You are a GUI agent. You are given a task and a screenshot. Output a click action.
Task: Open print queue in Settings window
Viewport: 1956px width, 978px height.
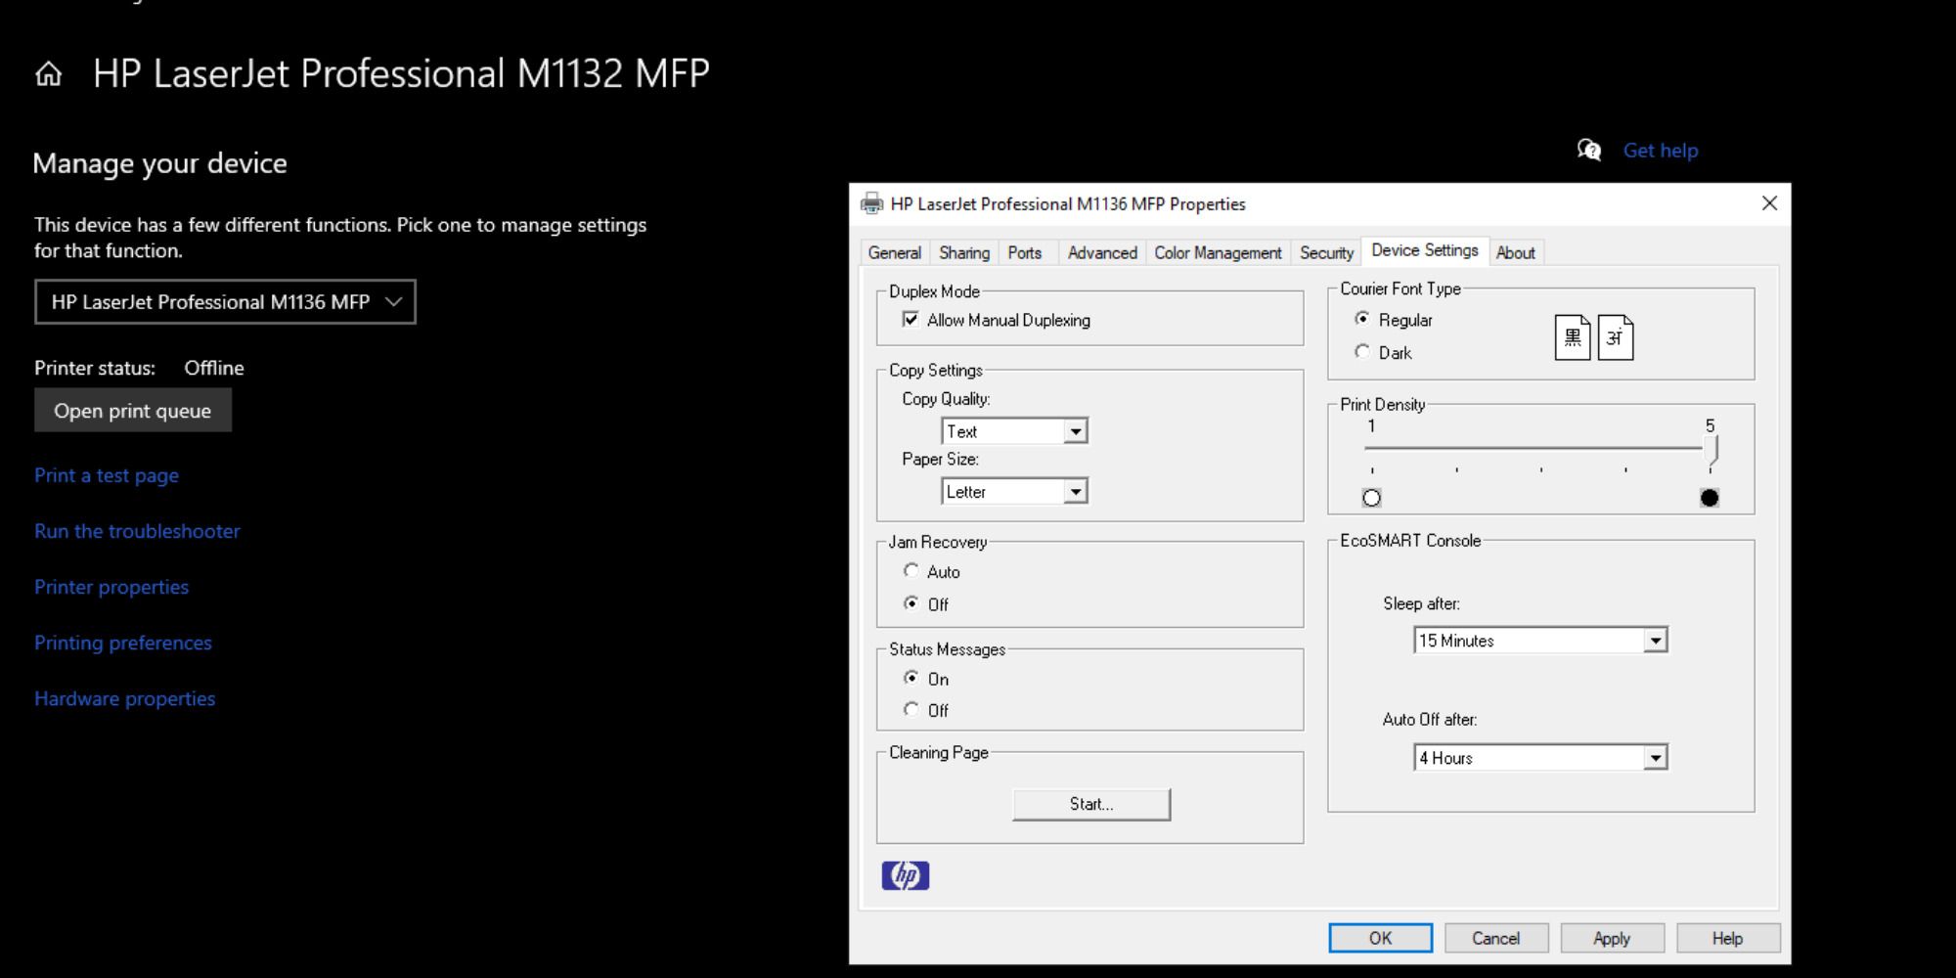(x=133, y=411)
